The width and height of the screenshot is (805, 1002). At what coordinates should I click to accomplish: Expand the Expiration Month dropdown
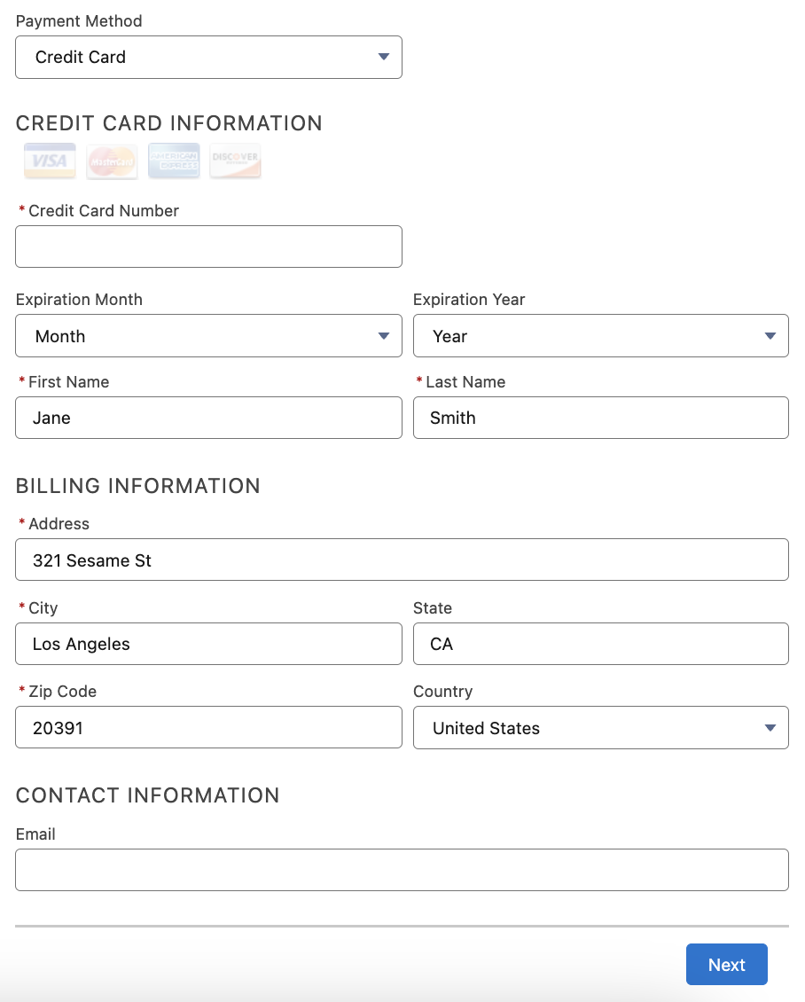(x=208, y=336)
